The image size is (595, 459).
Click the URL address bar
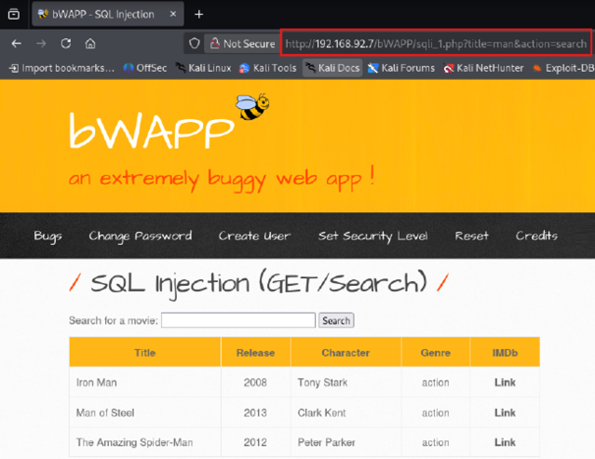coord(436,44)
